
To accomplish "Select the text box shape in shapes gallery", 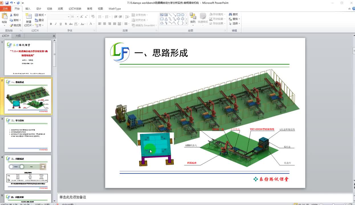I will coord(162,15).
